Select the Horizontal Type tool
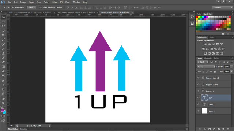 (x=3, y=85)
